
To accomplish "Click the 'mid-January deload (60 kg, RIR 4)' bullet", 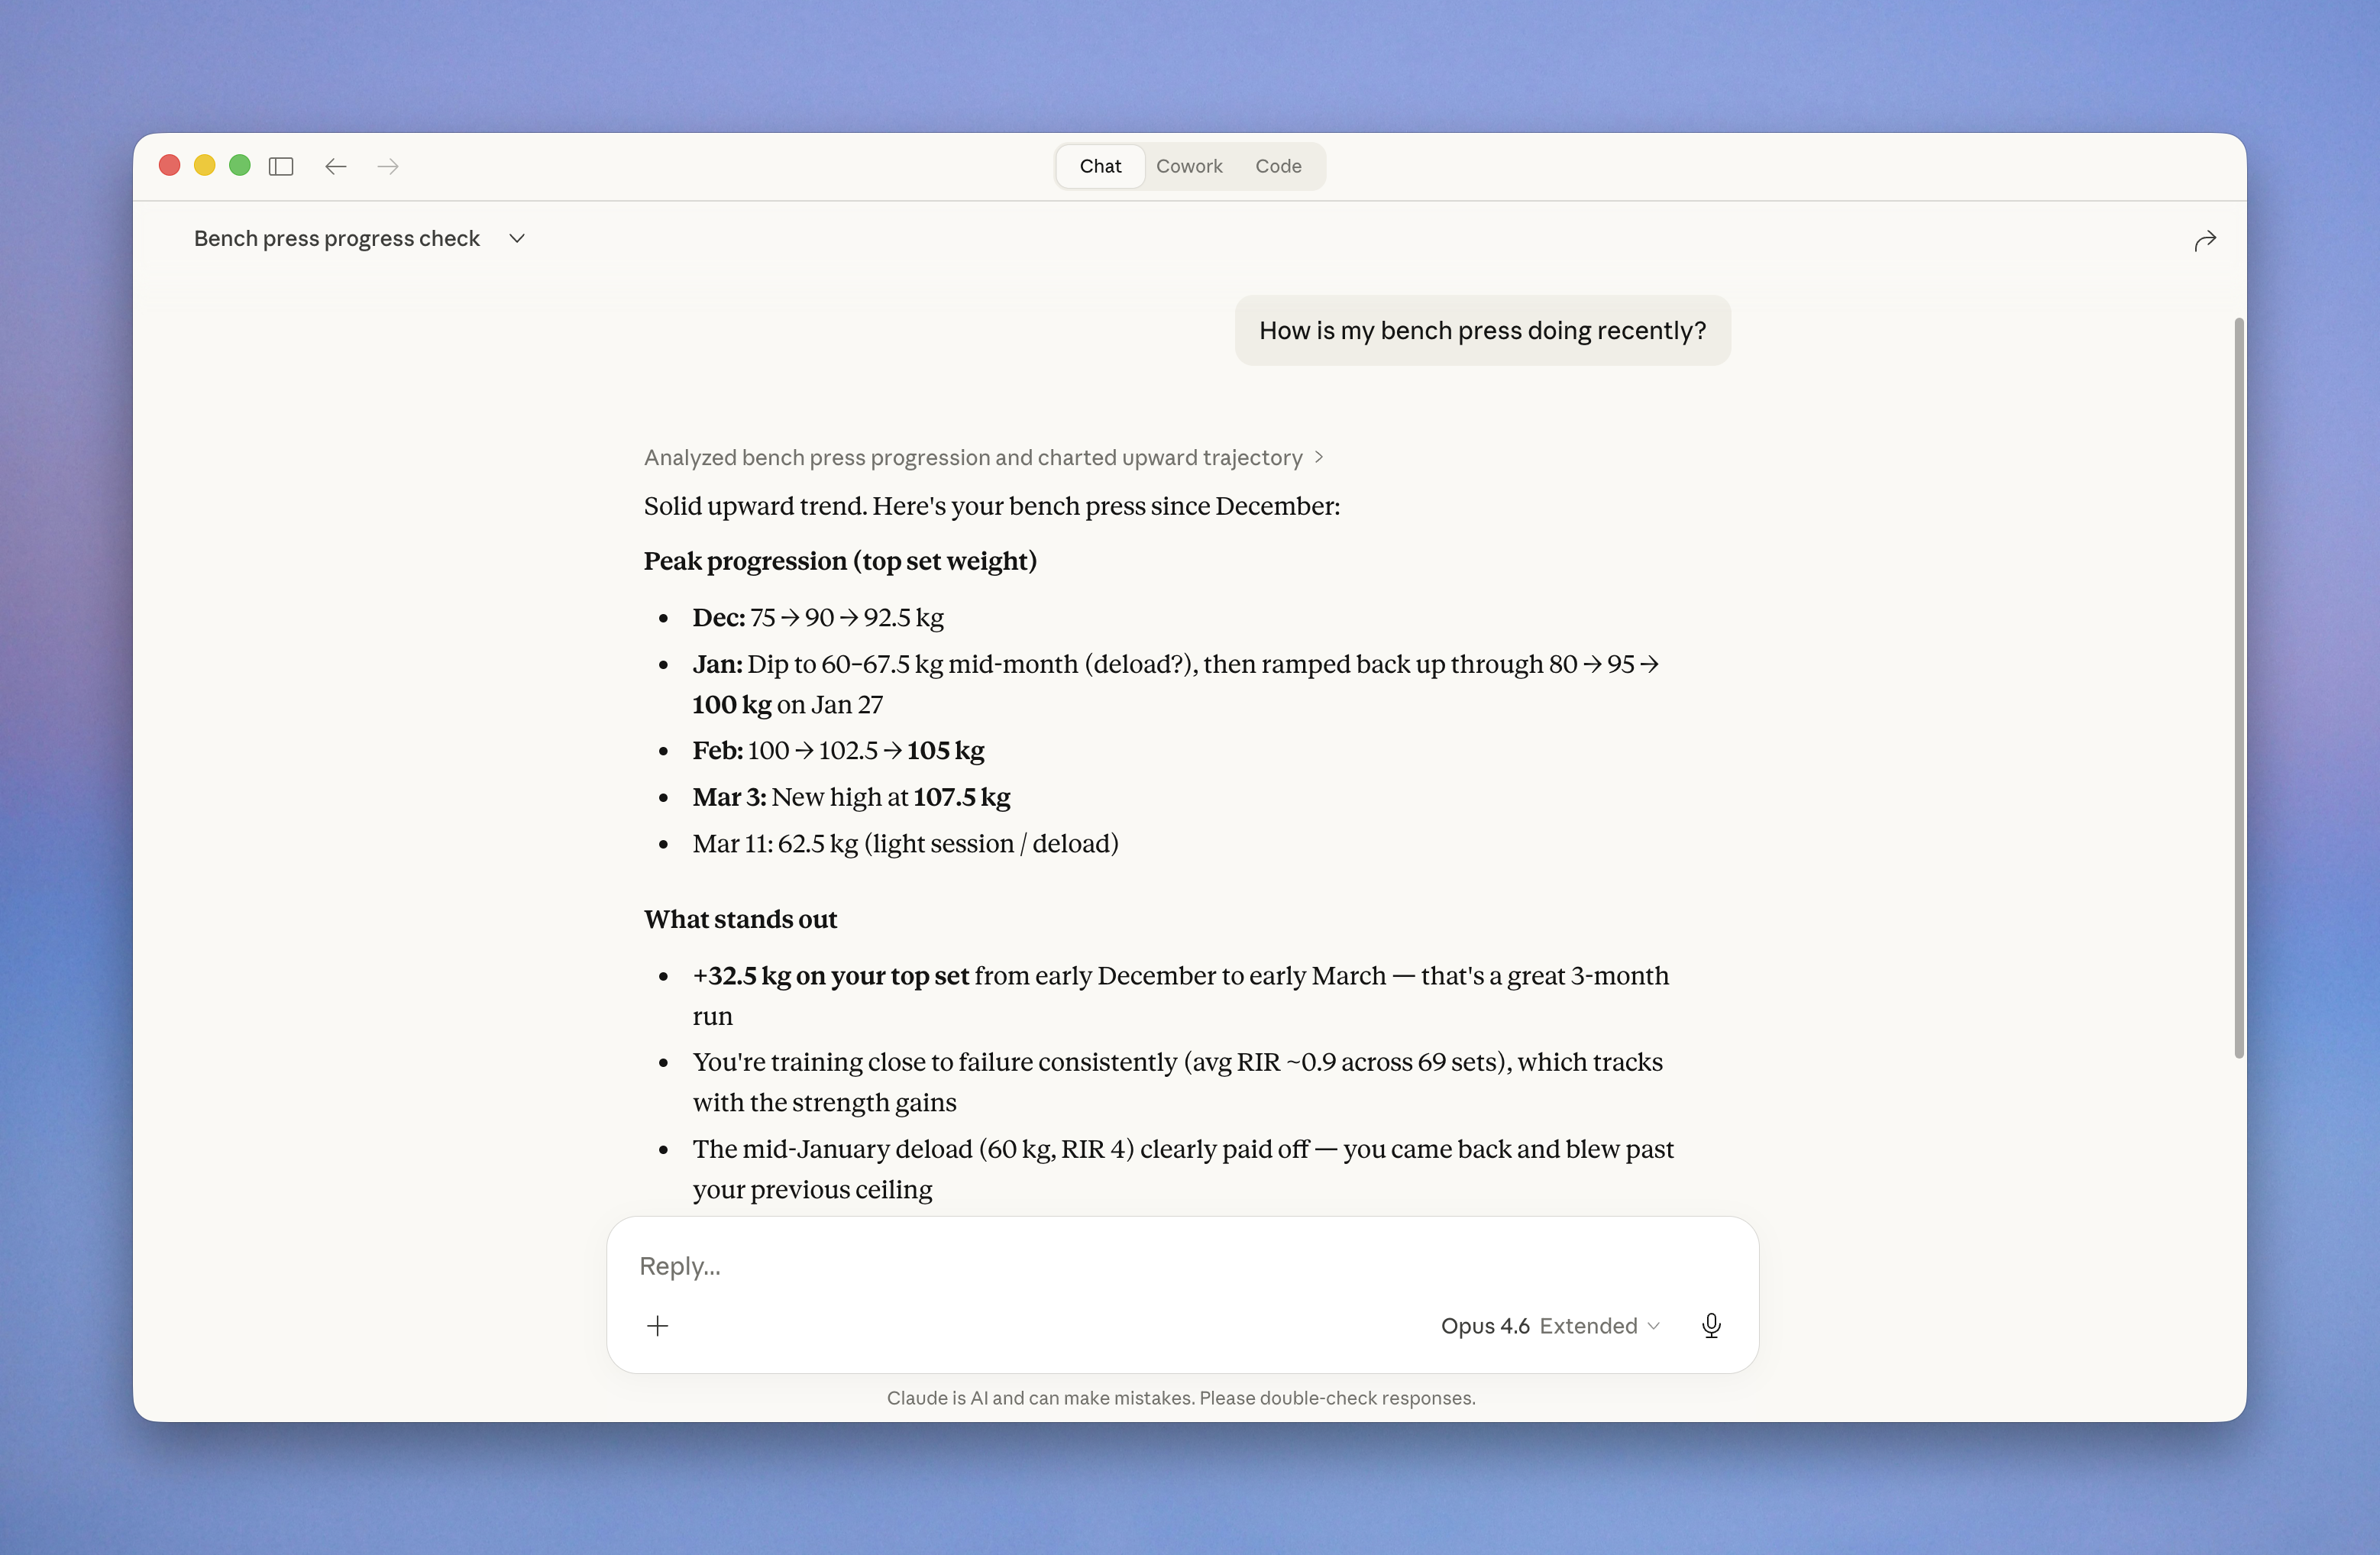I will (1183, 1169).
